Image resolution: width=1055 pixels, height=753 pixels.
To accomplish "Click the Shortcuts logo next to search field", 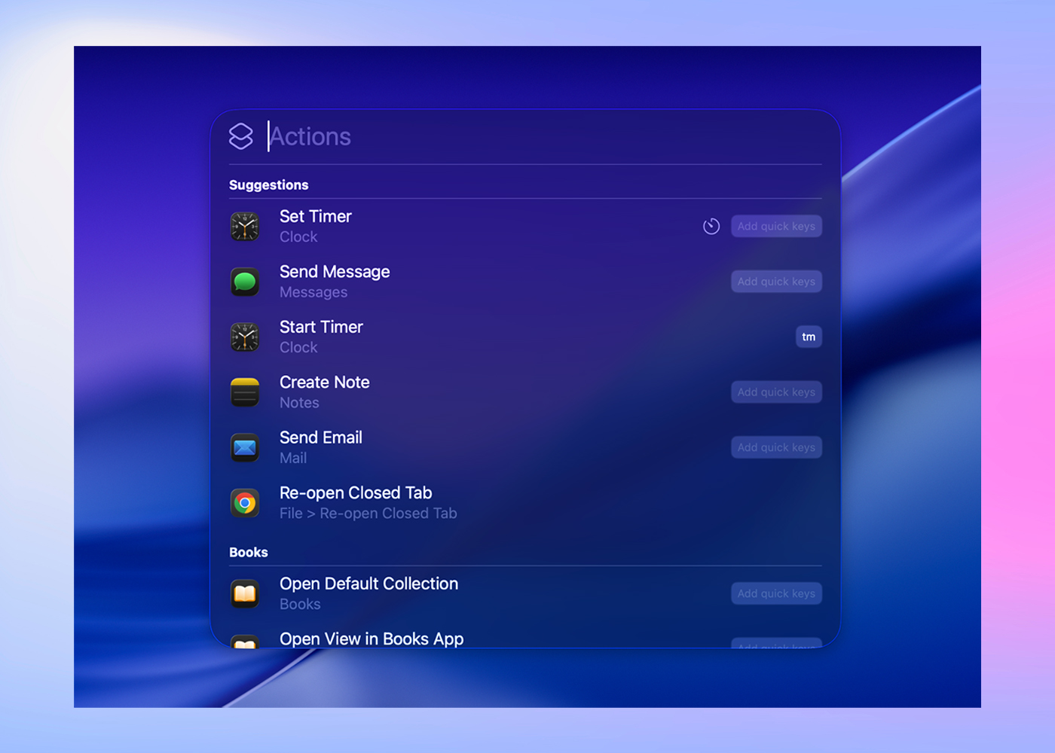I will tap(241, 136).
